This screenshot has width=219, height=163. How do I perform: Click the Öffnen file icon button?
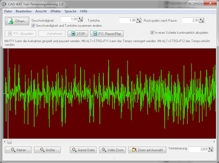pos(17,21)
